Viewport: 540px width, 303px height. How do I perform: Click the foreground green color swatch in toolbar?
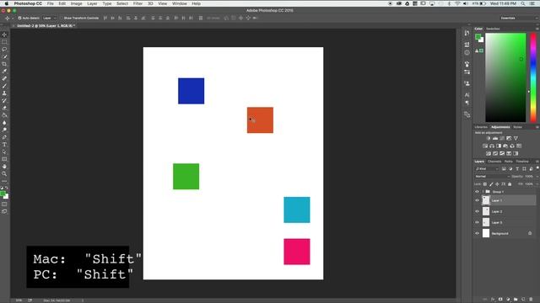point(3,194)
